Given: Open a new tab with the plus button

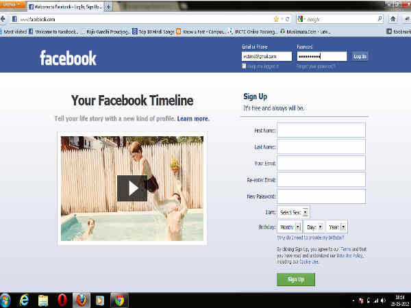Looking at the screenshot, I should coord(108,7).
